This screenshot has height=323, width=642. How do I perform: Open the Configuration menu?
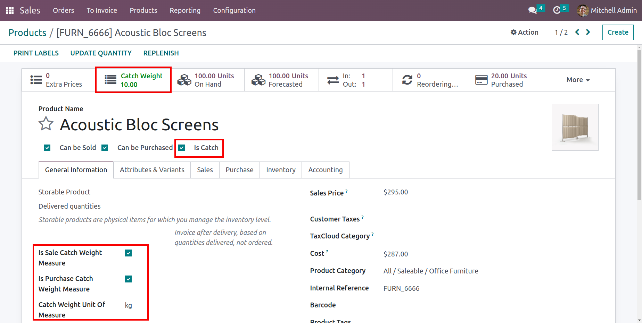234,10
